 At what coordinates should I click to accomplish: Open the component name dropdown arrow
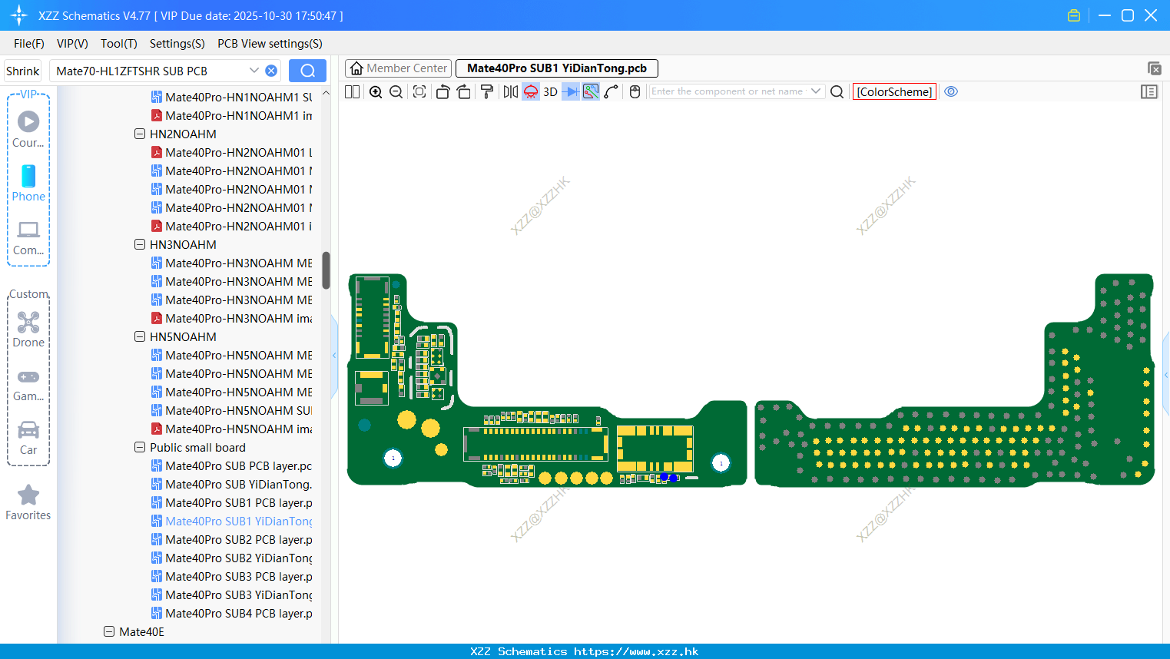coord(816,91)
